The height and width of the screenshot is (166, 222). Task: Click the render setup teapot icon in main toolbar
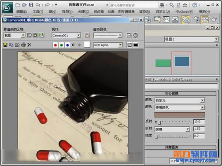[197, 19]
